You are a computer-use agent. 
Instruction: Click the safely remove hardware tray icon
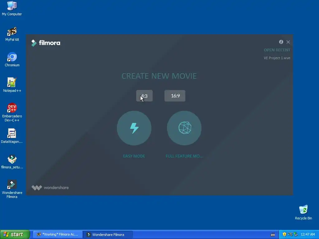pyautogui.click(x=296, y=234)
